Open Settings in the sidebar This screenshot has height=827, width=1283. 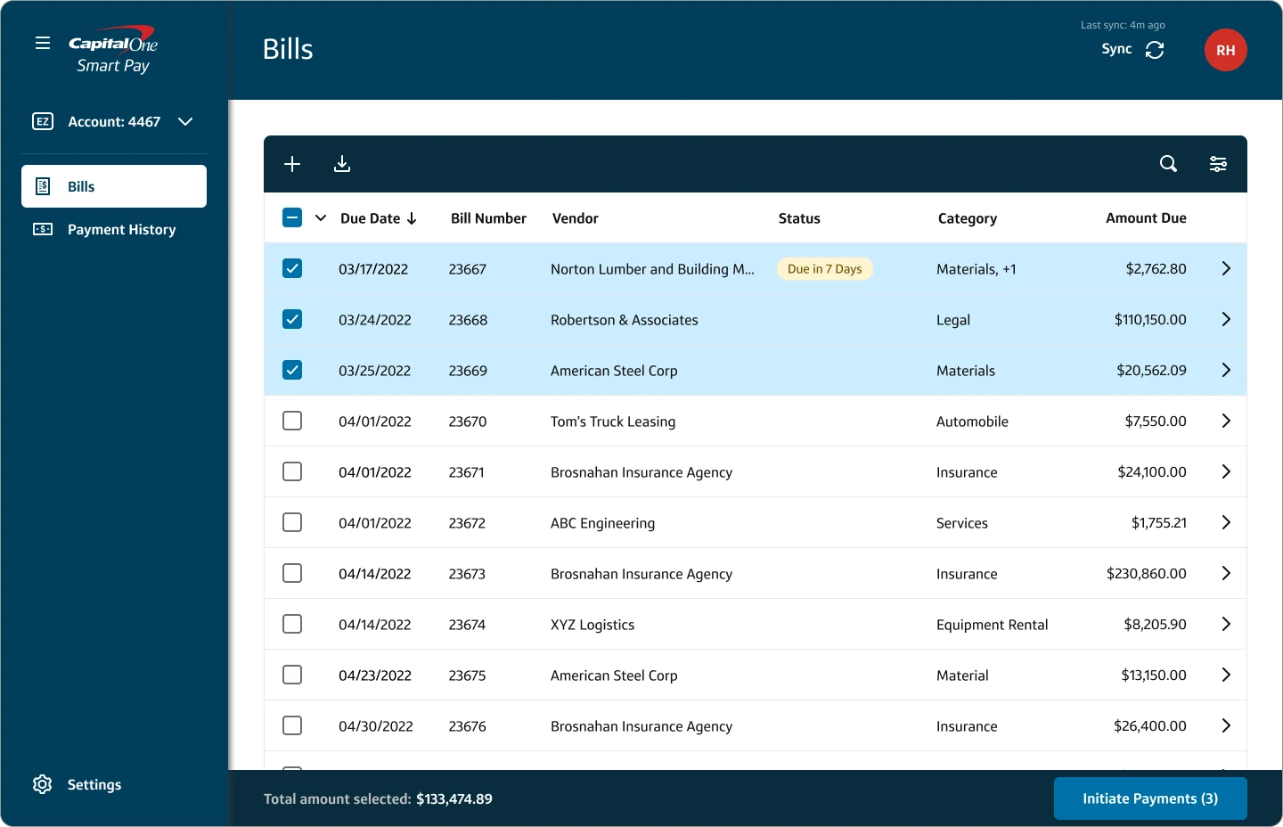(94, 784)
